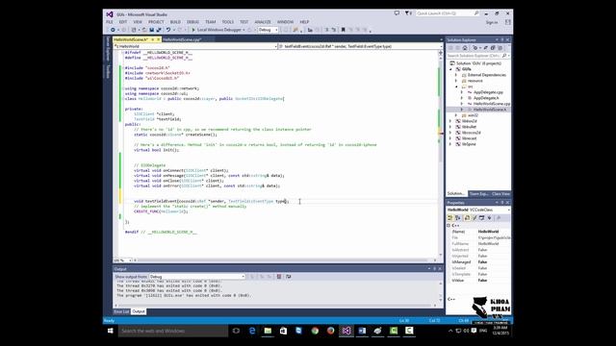Select the Output tab

click(x=139, y=311)
